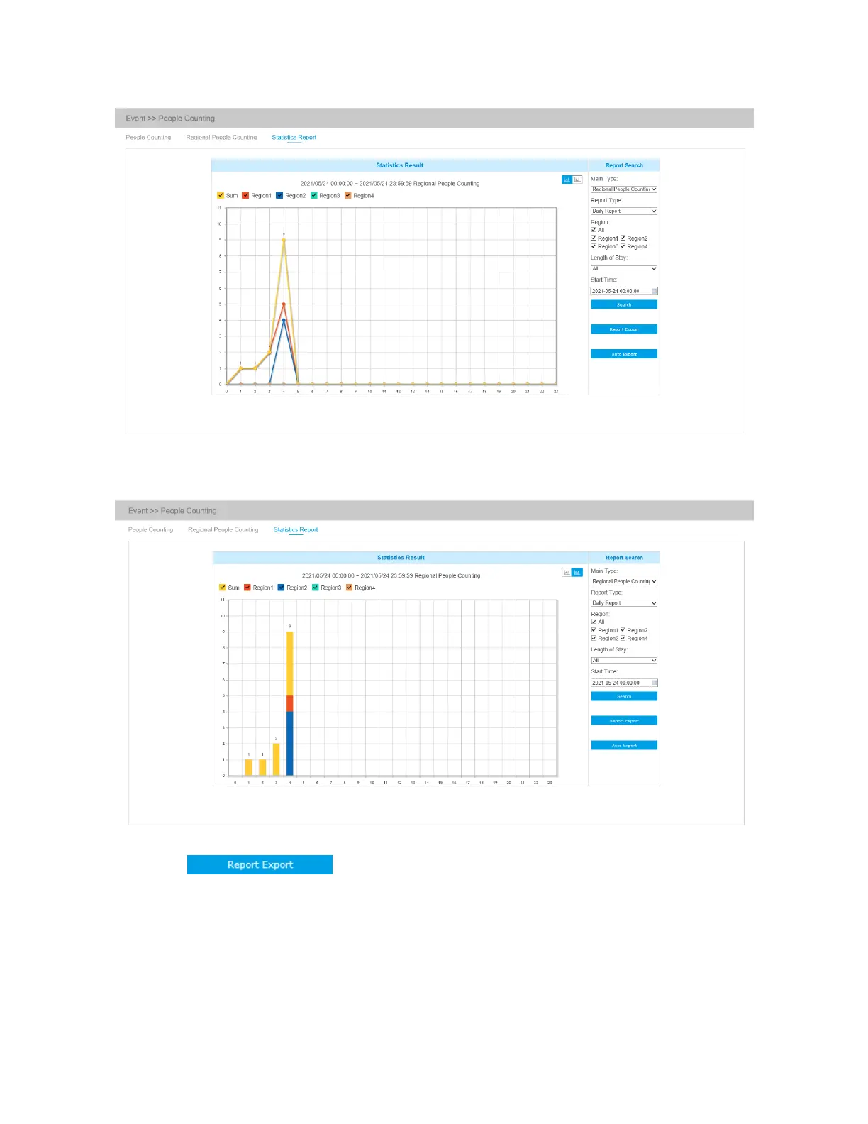Viewport: 868px width, 1124px height.
Task: Switch to bar chart view in line-chart panel
Action: (577, 180)
